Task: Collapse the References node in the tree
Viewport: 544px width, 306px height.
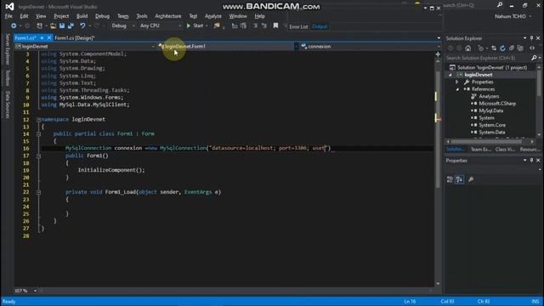Action: 457,89
